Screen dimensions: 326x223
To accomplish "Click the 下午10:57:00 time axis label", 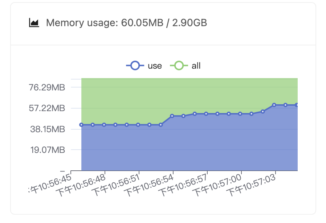I will (x=217, y=185).
